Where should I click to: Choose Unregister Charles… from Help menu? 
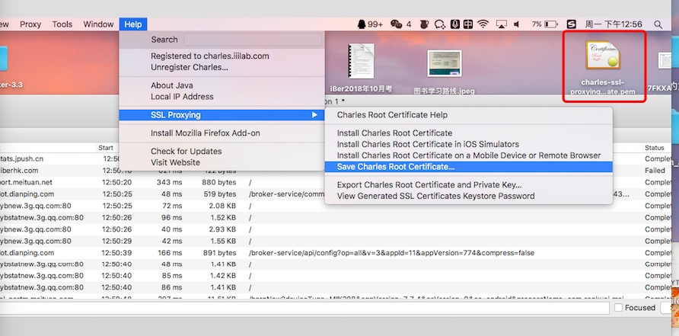tap(190, 67)
